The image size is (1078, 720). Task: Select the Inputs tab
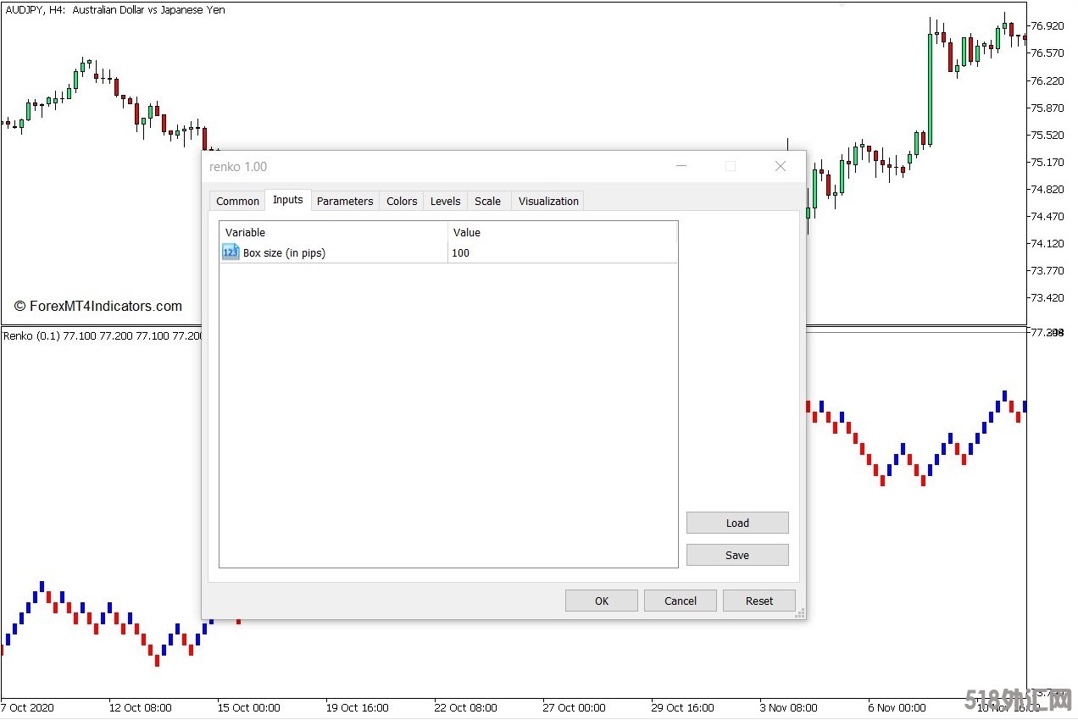pyautogui.click(x=288, y=200)
